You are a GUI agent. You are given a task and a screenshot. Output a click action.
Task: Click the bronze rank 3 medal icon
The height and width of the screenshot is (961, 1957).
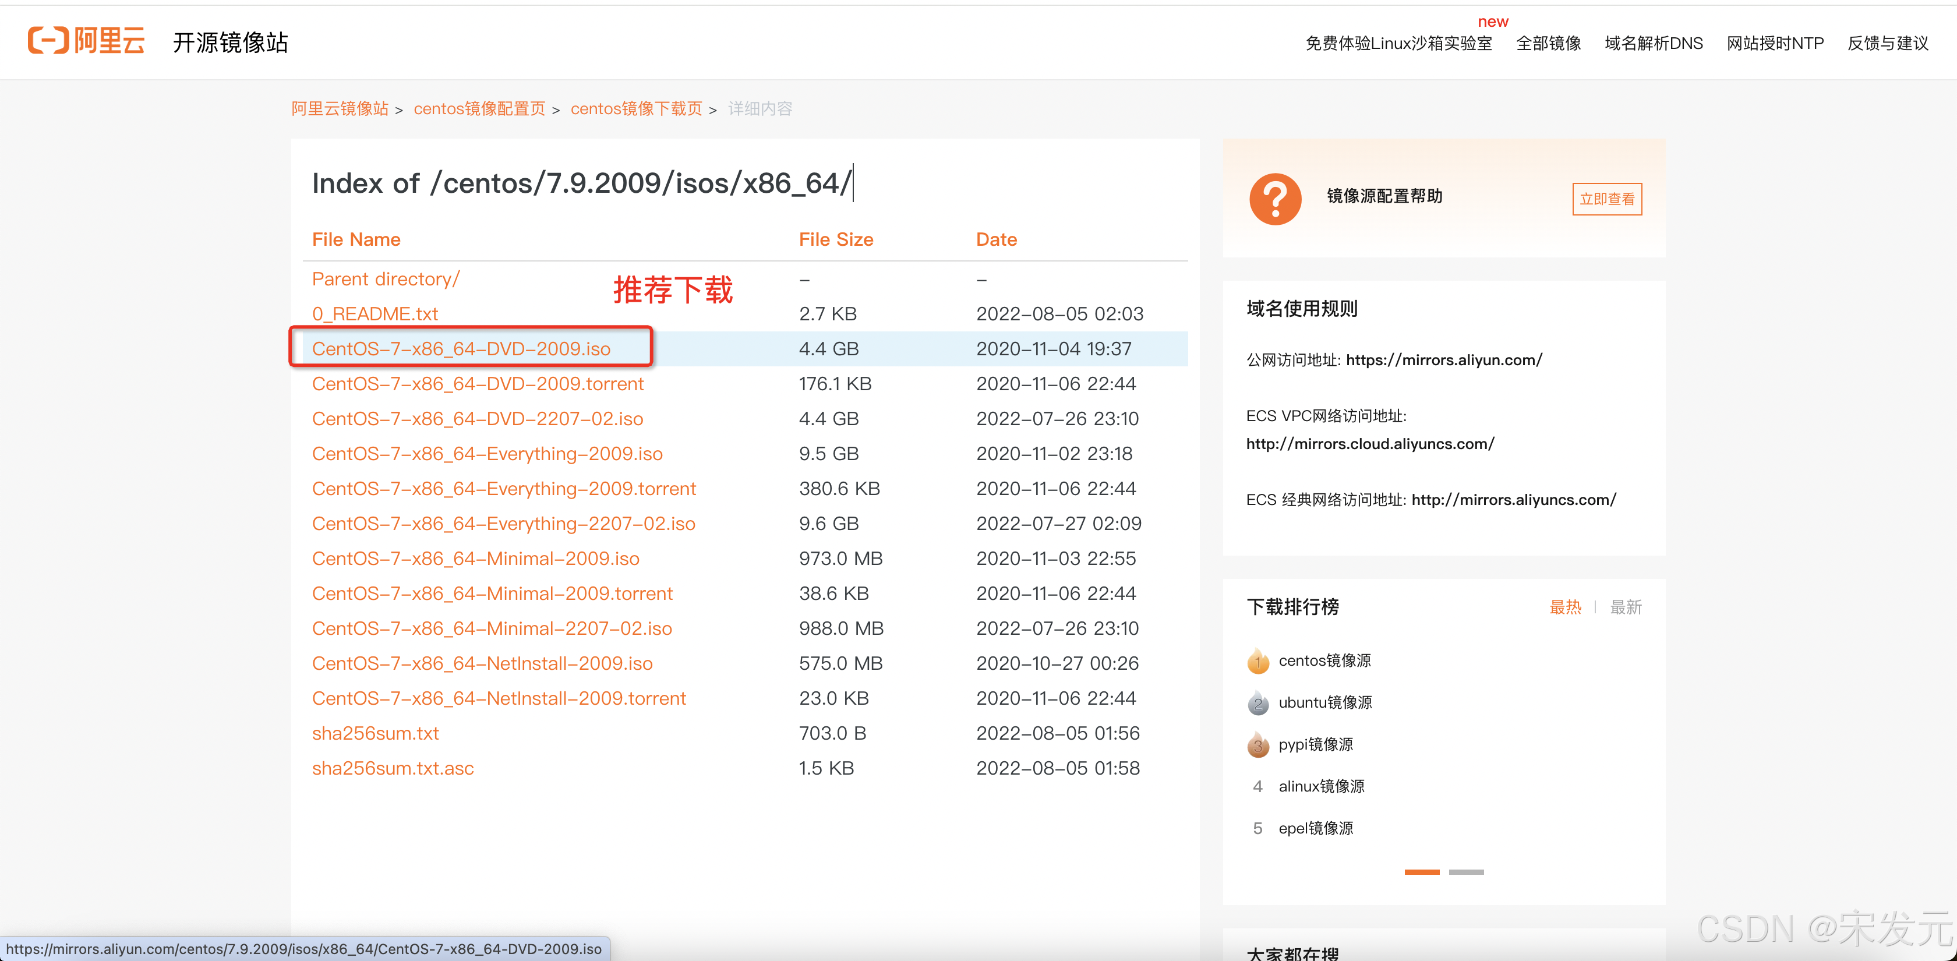[1258, 744]
